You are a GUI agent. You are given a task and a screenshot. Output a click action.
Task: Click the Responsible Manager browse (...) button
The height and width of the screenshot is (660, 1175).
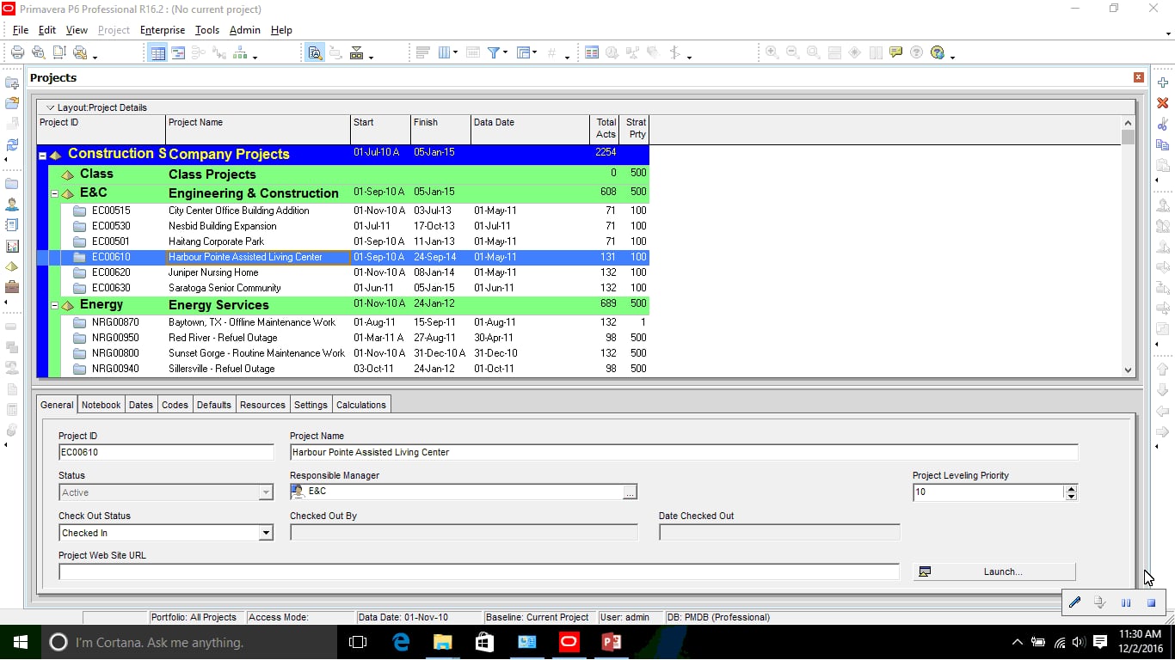coord(631,492)
